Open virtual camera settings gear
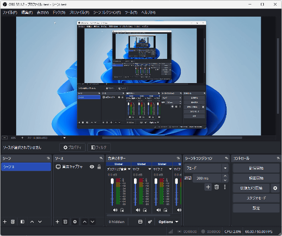 coord(275,188)
